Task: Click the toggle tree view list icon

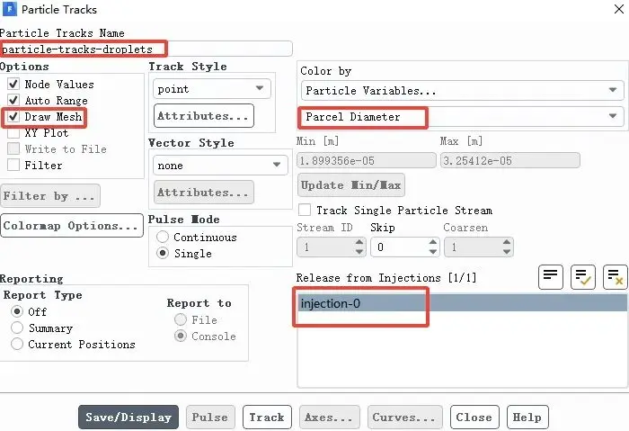Action: [x=550, y=277]
